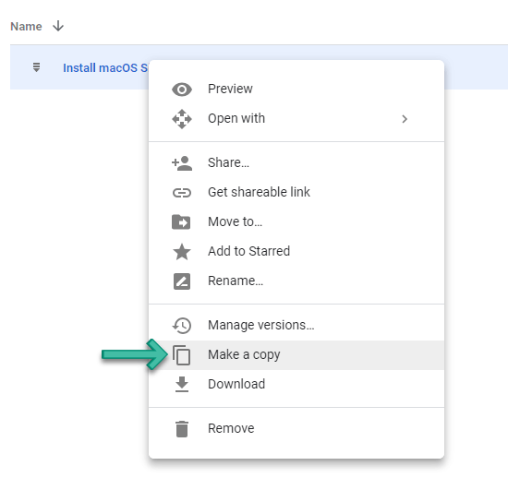Click the Open with arrows icon
This screenshot has width=508, height=478.
pos(182,119)
